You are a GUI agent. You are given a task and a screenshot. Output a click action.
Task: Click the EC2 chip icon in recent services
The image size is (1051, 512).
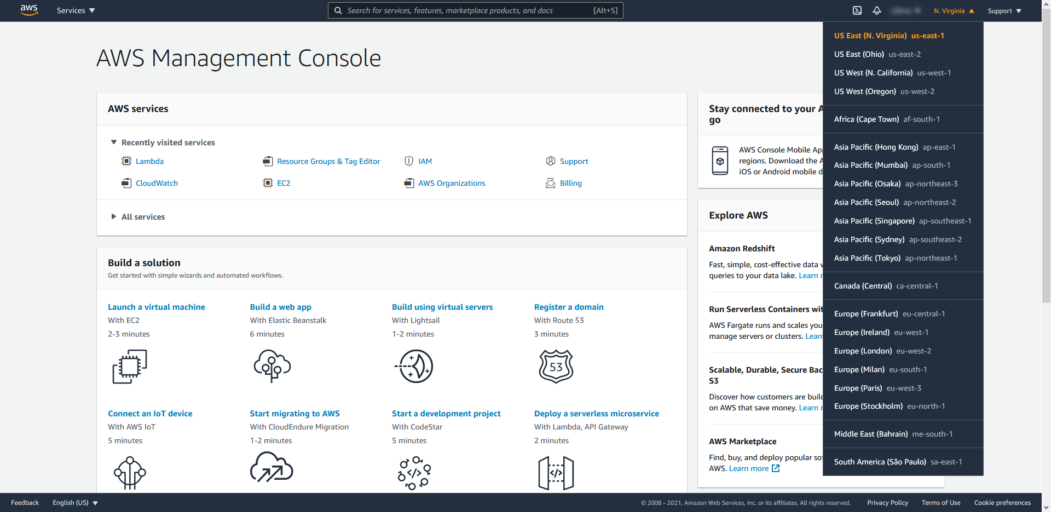(268, 183)
